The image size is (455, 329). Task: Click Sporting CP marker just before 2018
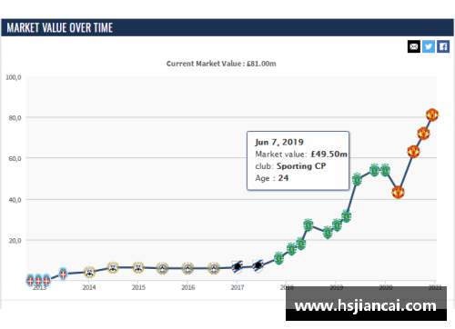pos(278,258)
